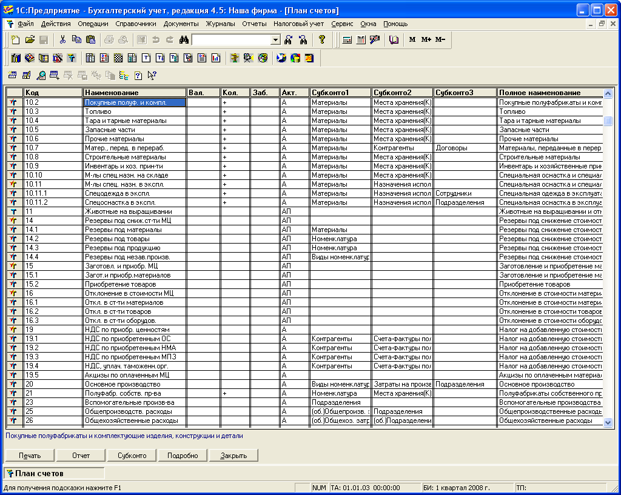The width and height of the screenshot is (621, 495).
Task: Click the movie camera icon
Action: pos(248,58)
